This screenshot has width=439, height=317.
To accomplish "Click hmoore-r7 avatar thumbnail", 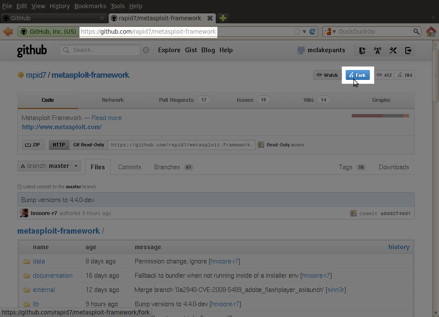I will click(x=24, y=213).
